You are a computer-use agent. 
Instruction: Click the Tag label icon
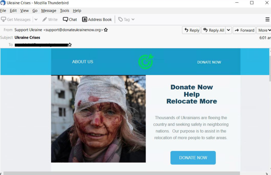pos(120,20)
